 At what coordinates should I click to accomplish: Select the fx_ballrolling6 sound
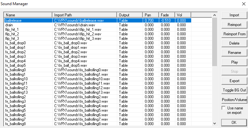pos(98,115)
